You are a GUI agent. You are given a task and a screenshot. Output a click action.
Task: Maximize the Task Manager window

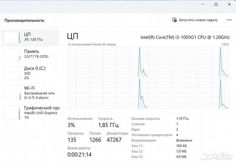[x=216, y=4]
